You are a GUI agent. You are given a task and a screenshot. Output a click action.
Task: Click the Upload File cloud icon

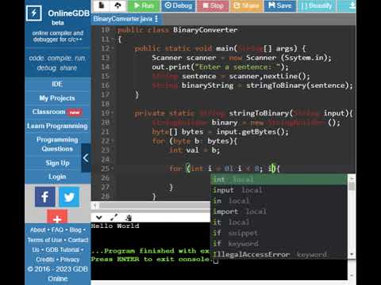[x=117, y=6]
